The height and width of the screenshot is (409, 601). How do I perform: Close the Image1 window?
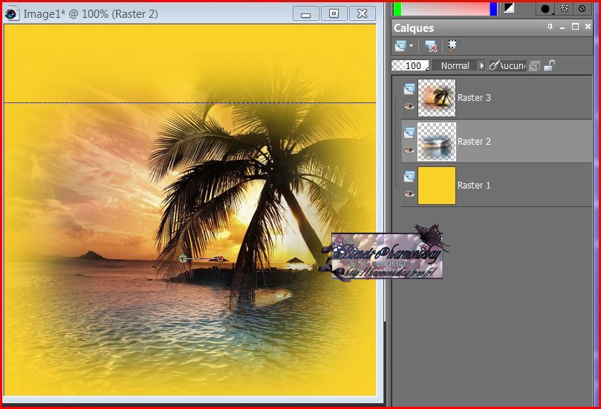(x=363, y=14)
